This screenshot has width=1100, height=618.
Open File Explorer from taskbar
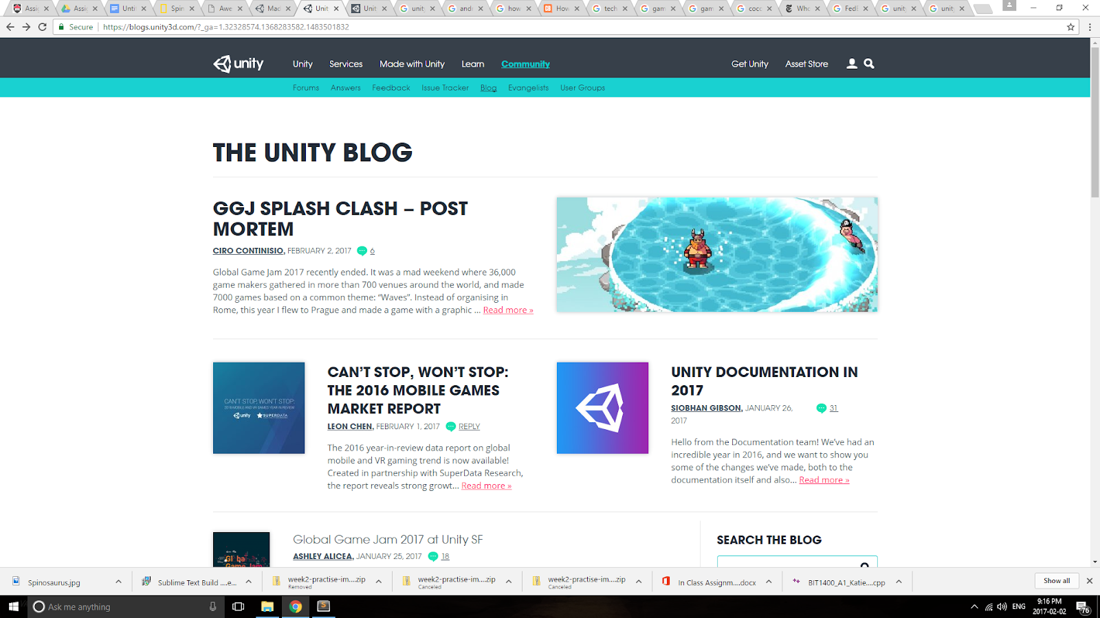pyautogui.click(x=267, y=606)
